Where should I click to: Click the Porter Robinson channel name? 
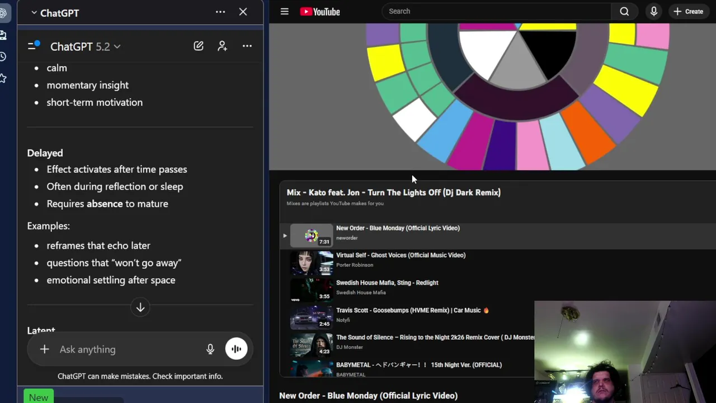pos(355,265)
